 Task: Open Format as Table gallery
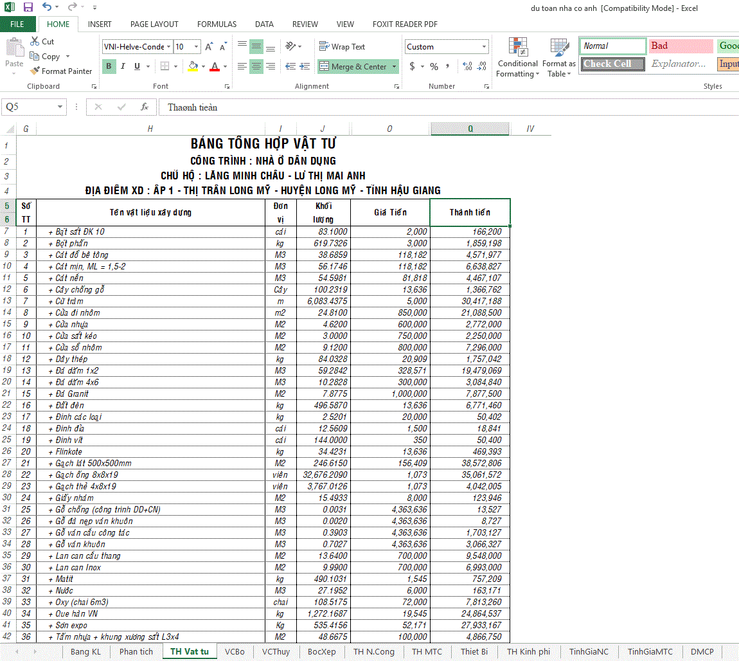(559, 57)
